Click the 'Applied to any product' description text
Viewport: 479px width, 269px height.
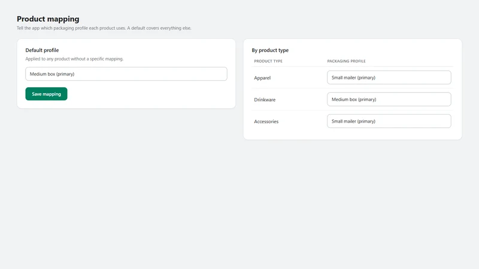coord(74,59)
